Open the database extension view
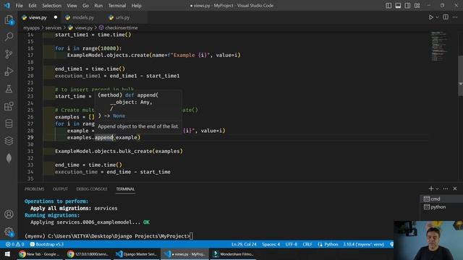The height and width of the screenshot is (260, 463). 9,123
